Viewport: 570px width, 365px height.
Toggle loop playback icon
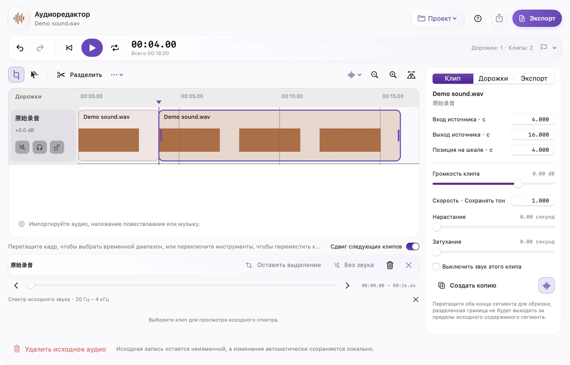115,48
